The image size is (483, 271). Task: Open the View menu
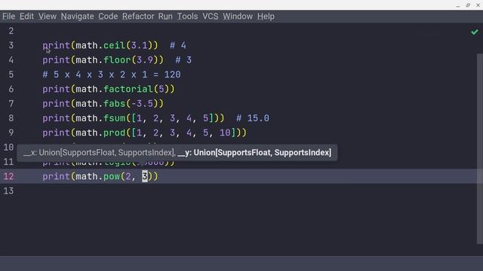pyautogui.click(x=48, y=17)
